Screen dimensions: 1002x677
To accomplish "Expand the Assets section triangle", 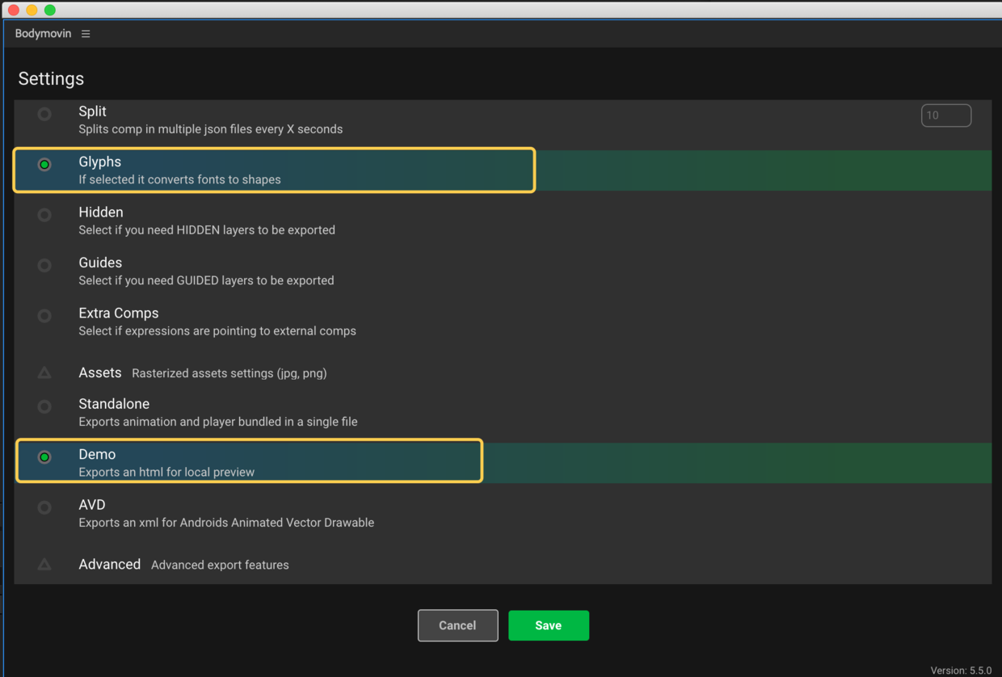I will [44, 372].
